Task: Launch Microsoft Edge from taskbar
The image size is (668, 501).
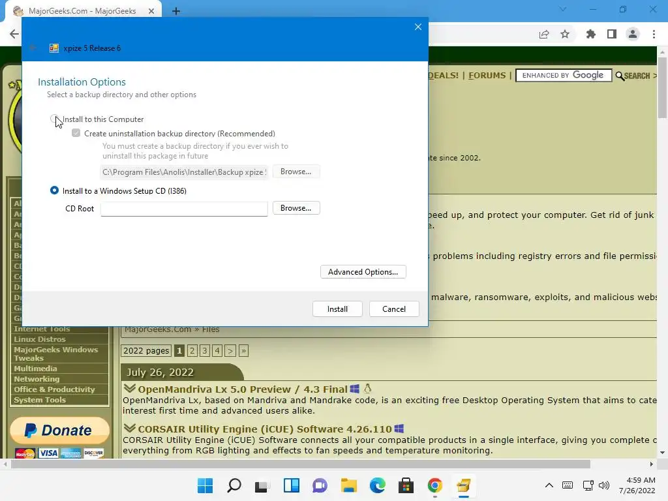Action: (x=378, y=485)
